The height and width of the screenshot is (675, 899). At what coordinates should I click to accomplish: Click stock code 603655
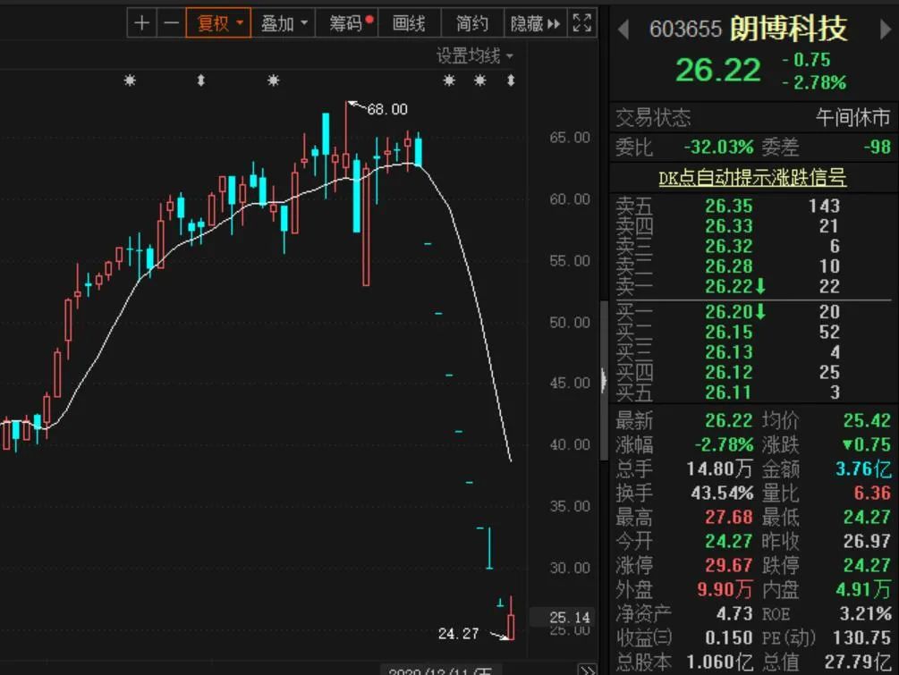(685, 29)
